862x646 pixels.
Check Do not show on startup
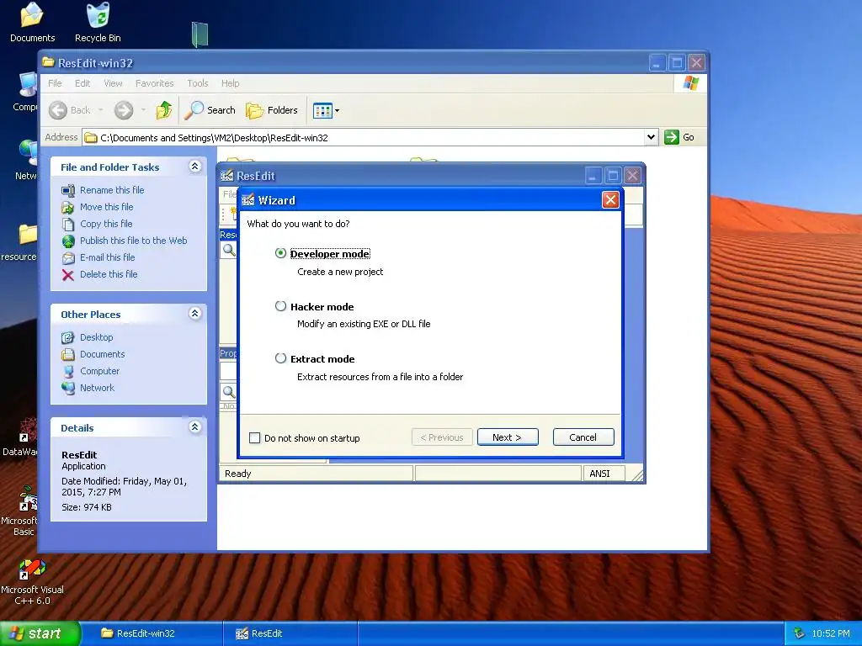coord(254,437)
